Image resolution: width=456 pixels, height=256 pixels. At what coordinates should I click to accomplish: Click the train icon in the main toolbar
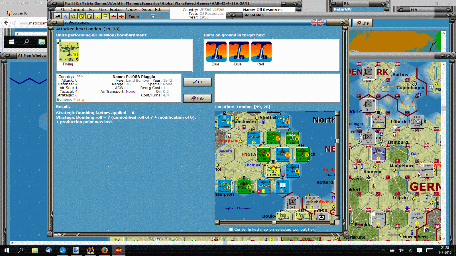point(58,16)
